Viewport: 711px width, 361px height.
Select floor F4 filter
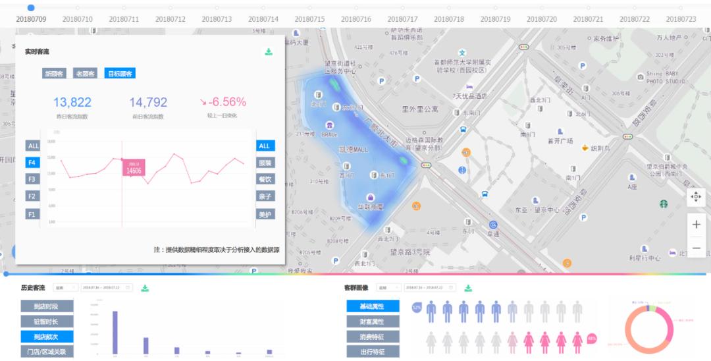click(32, 163)
